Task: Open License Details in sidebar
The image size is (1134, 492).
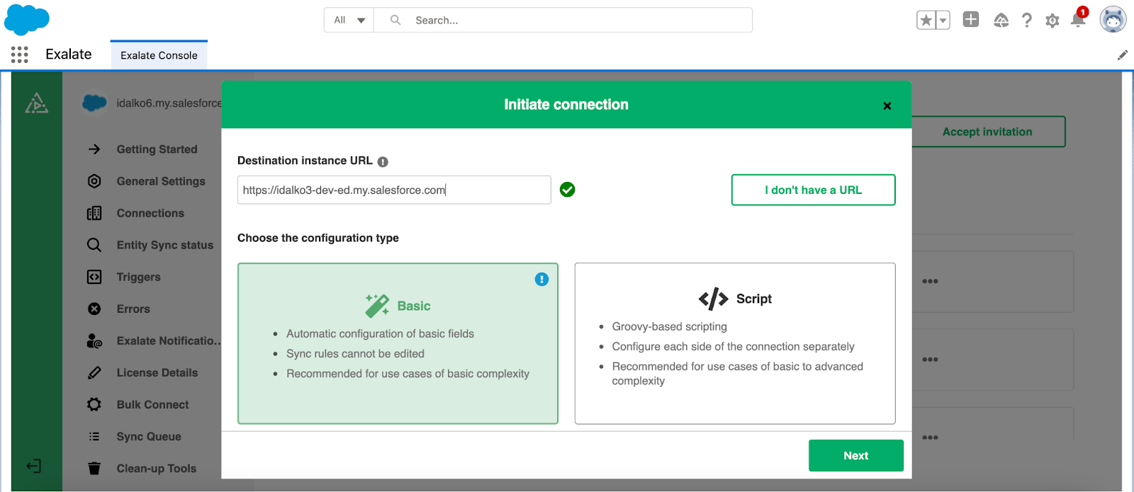Action: tap(157, 372)
